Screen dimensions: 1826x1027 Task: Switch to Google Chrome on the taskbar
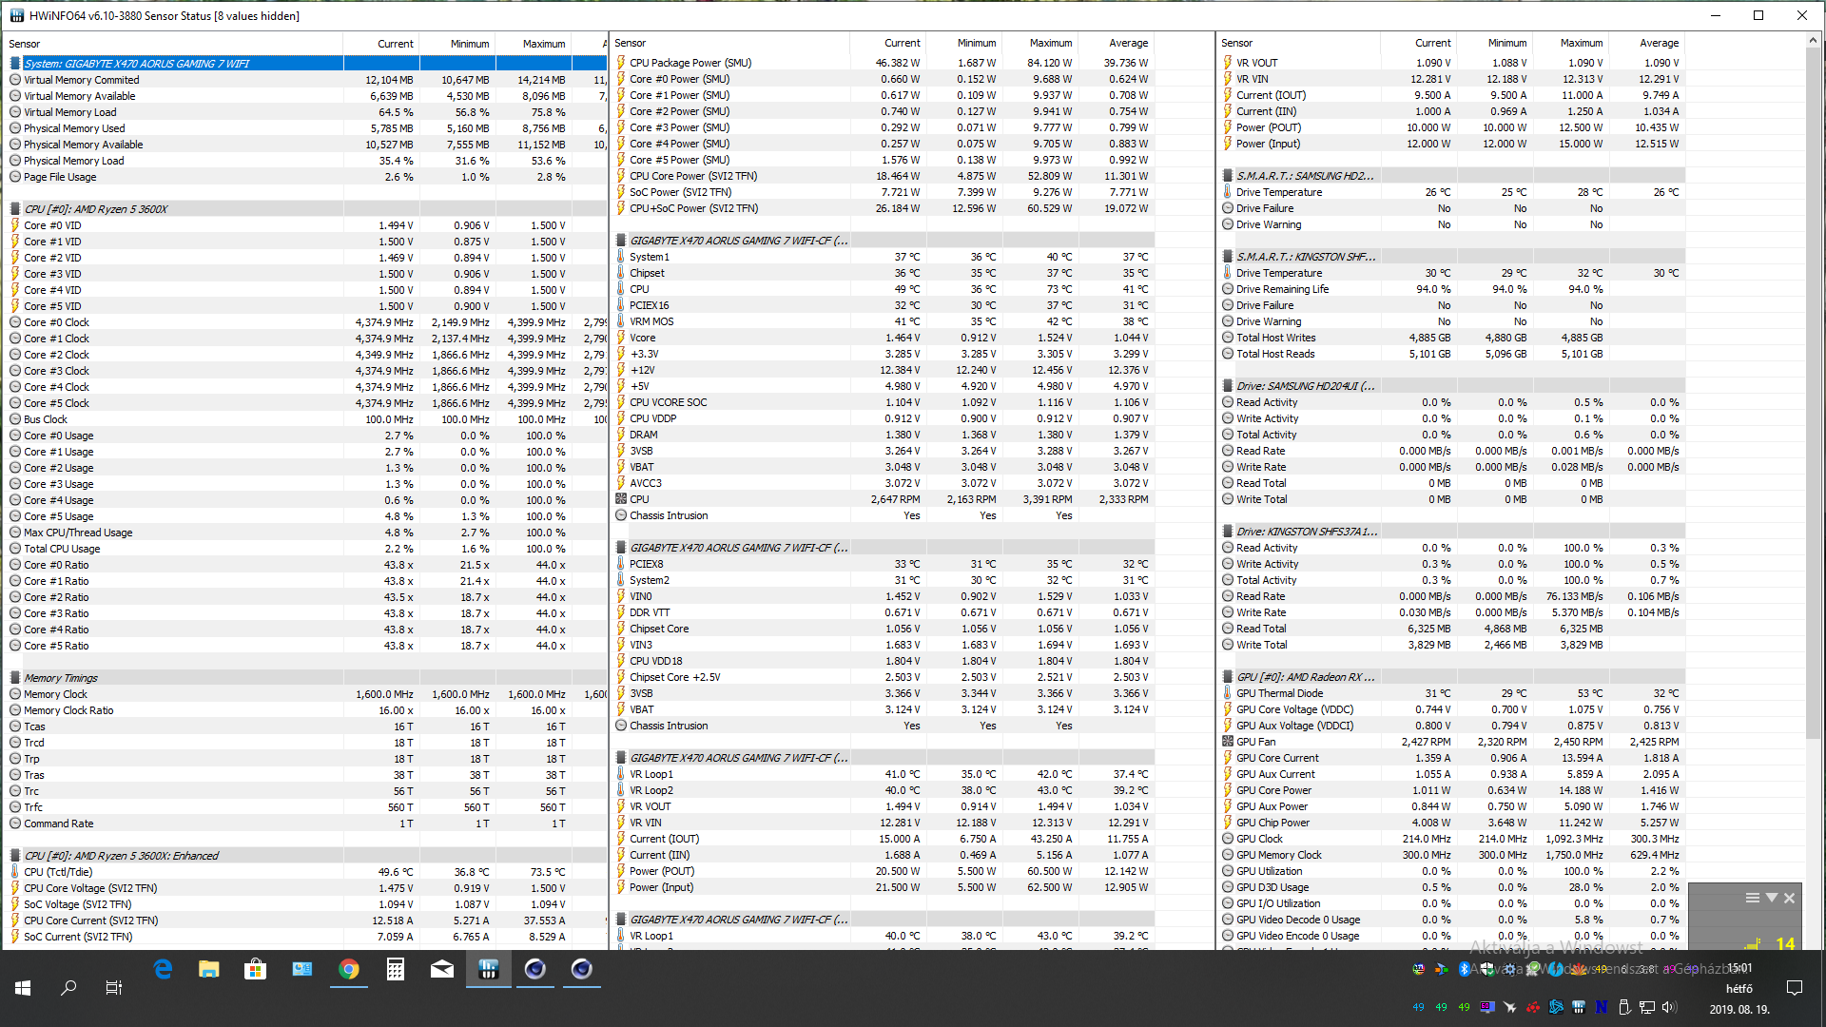(349, 969)
